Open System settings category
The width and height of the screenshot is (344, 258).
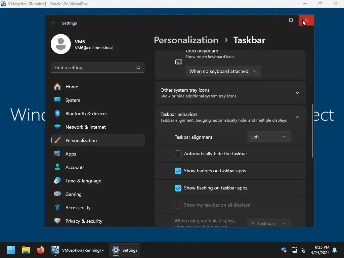pyautogui.click(x=98, y=100)
